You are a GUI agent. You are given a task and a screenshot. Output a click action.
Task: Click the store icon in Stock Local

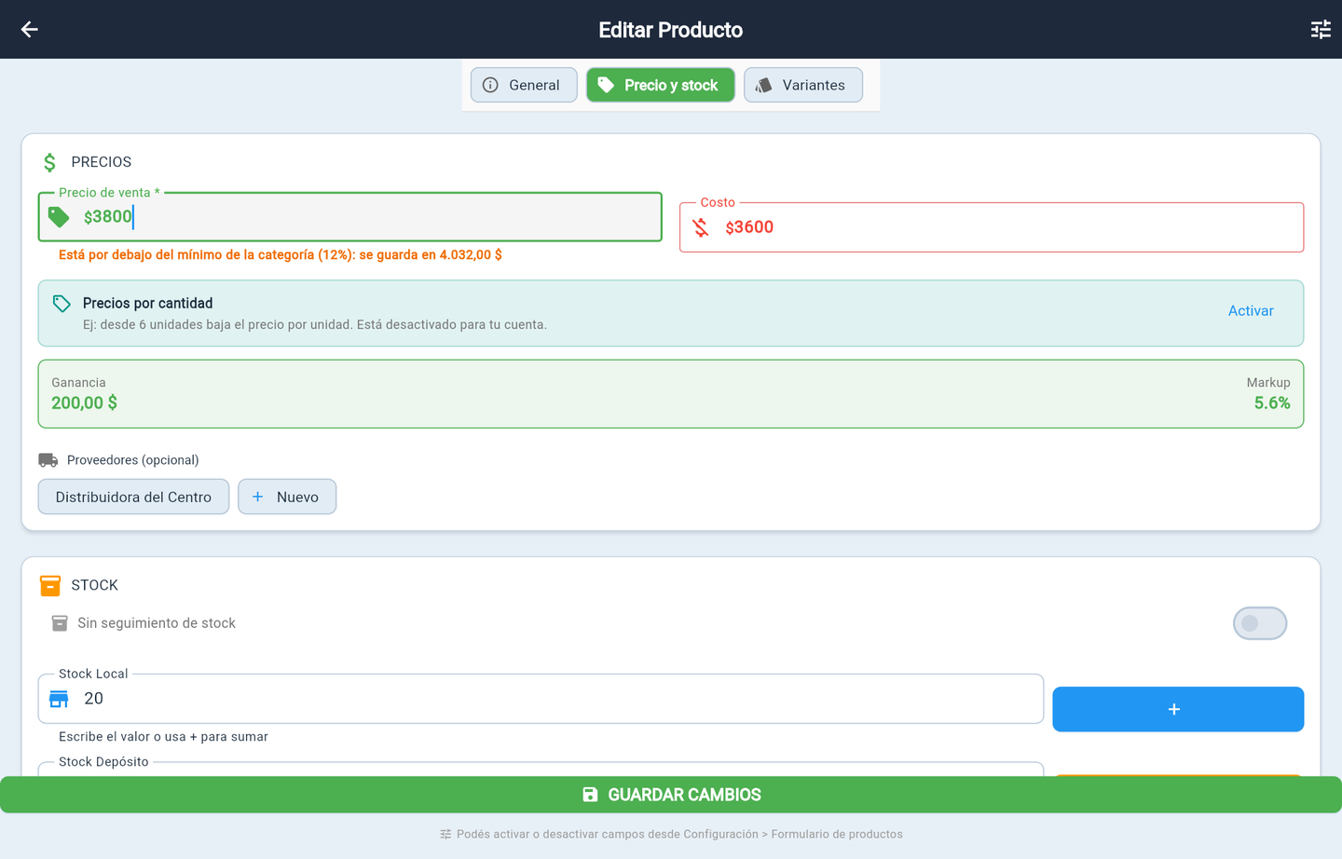point(59,699)
